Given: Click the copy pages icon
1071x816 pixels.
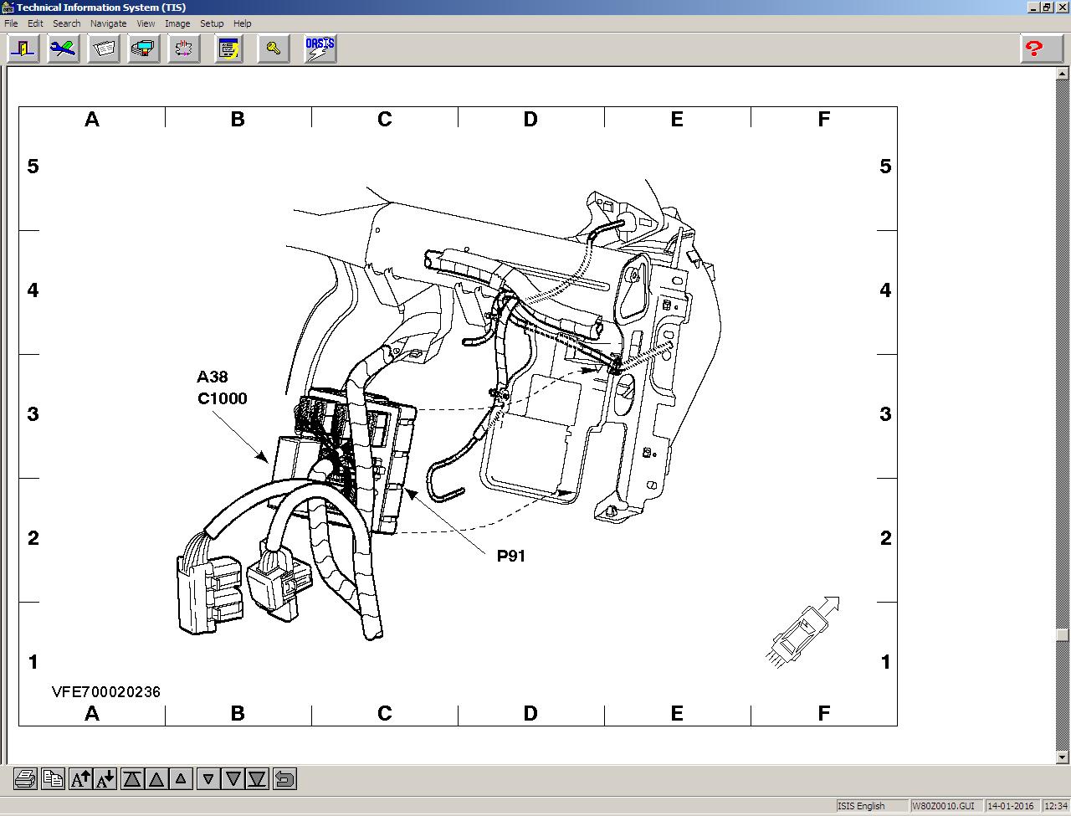Looking at the screenshot, I should (53, 779).
